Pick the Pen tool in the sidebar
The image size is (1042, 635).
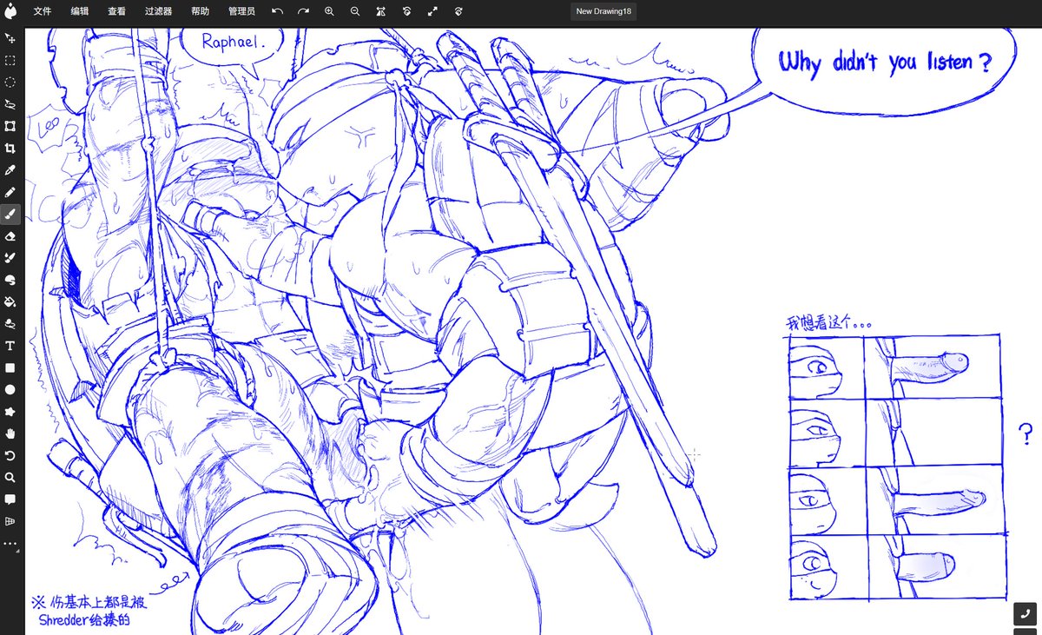pos(11,192)
